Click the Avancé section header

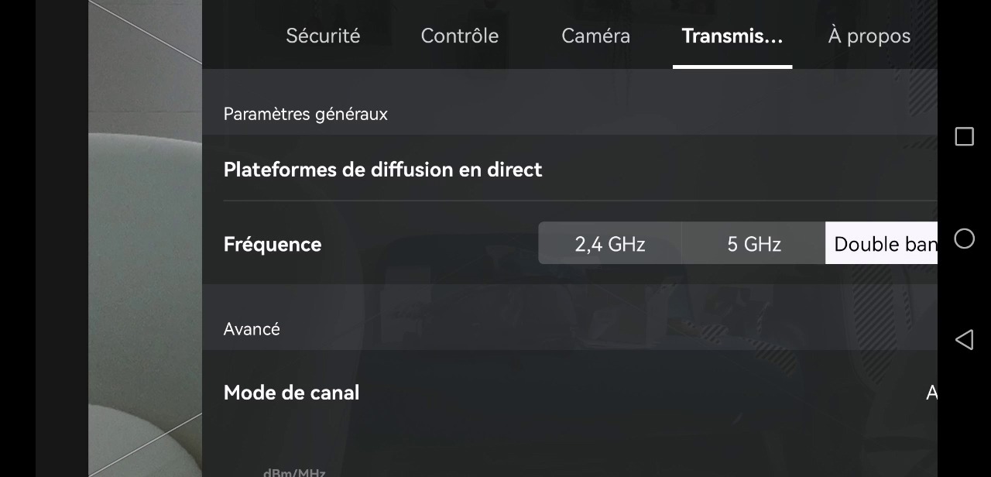[x=252, y=329]
